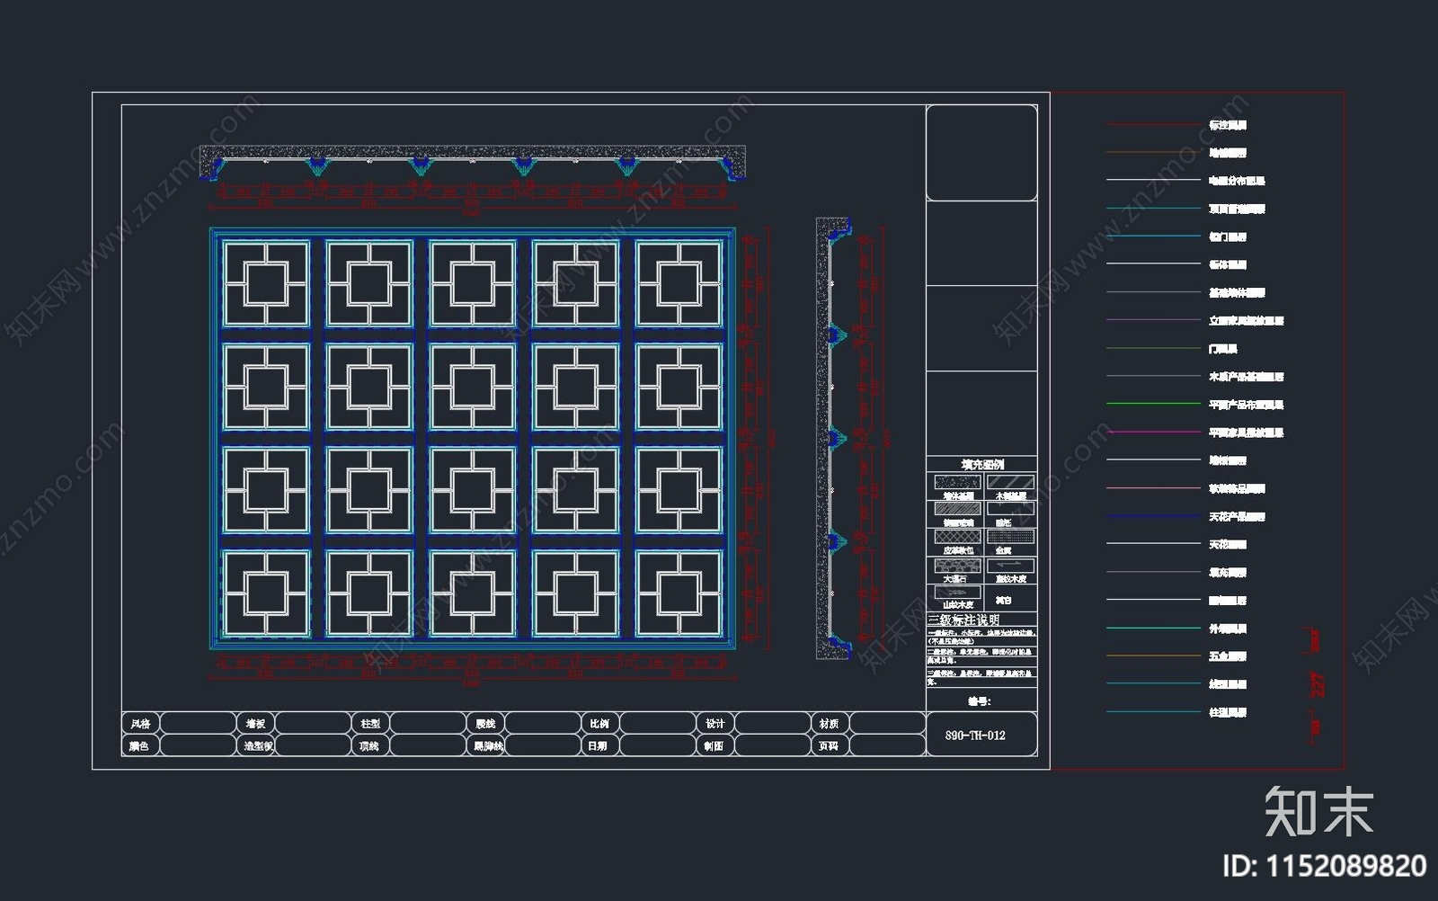Click the 皮革软包 crosshatch pattern sample
This screenshot has height=901, width=1438.
click(956, 537)
